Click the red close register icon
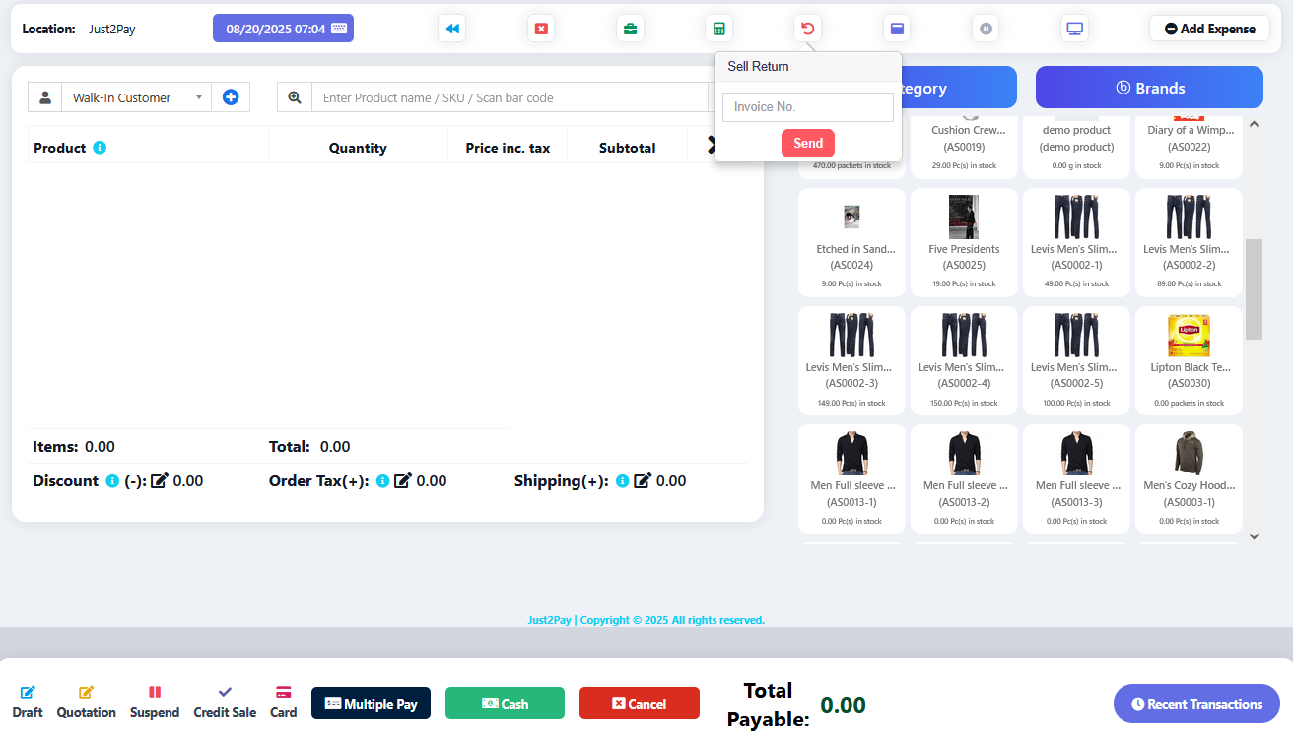This screenshot has height=755, width=1293. click(541, 29)
